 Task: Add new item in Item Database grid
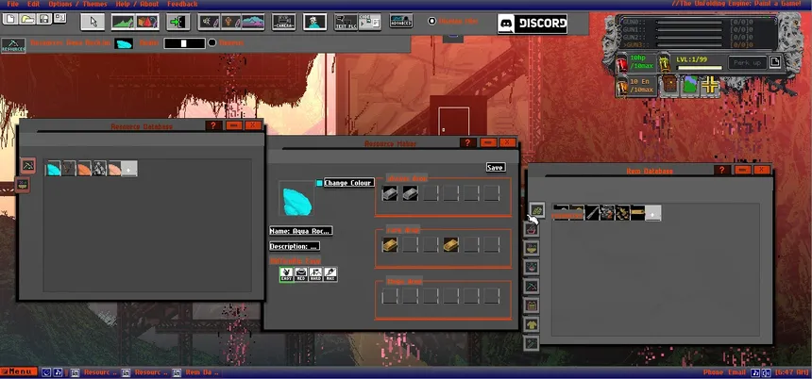tap(653, 212)
